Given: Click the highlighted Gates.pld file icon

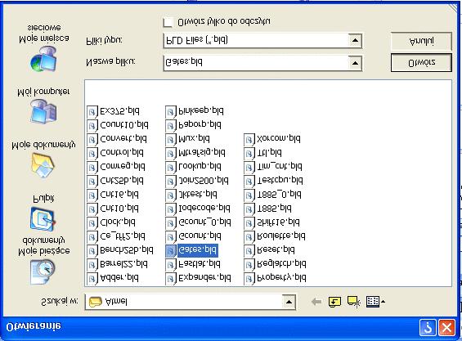Looking at the screenshot, I should [171, 250].
